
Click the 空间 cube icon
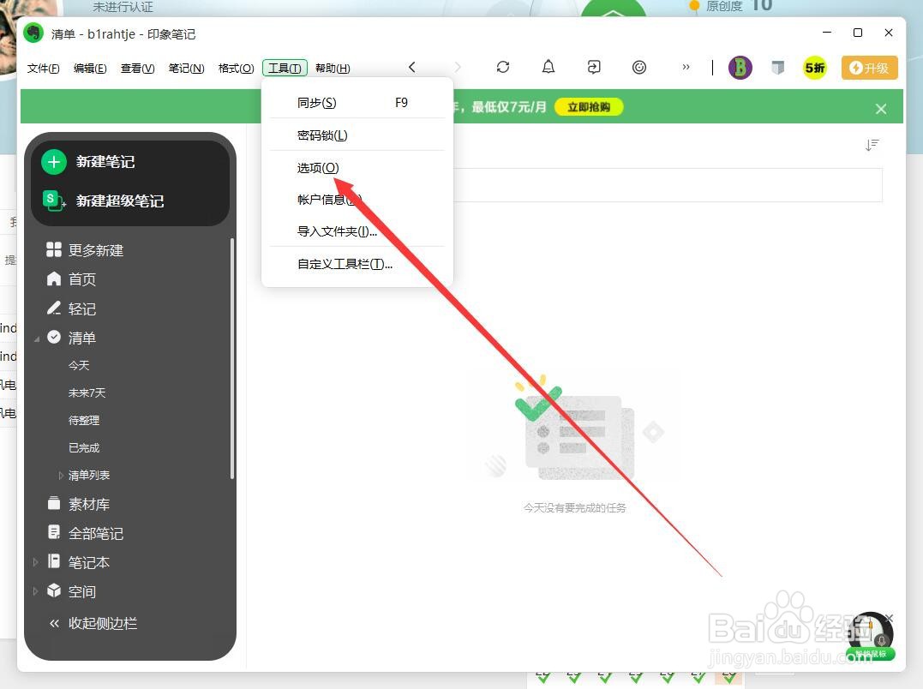click(x=54, y=590)
